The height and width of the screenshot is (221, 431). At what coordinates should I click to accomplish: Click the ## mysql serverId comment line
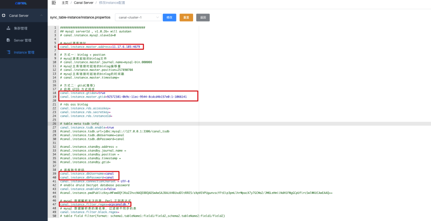point(96,31)
